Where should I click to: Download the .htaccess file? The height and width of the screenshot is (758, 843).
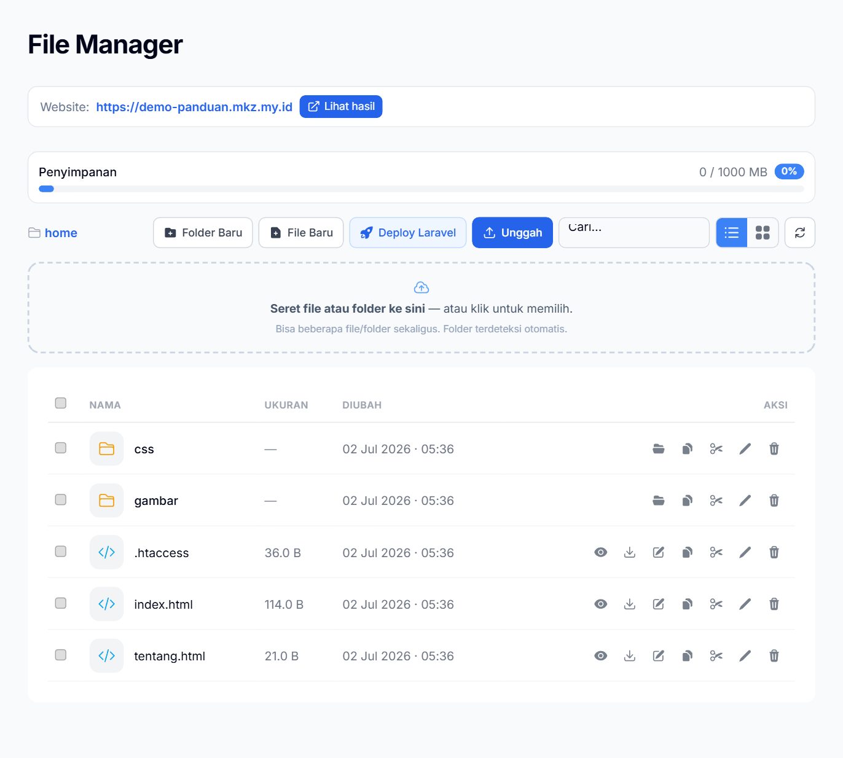point(630,552)
